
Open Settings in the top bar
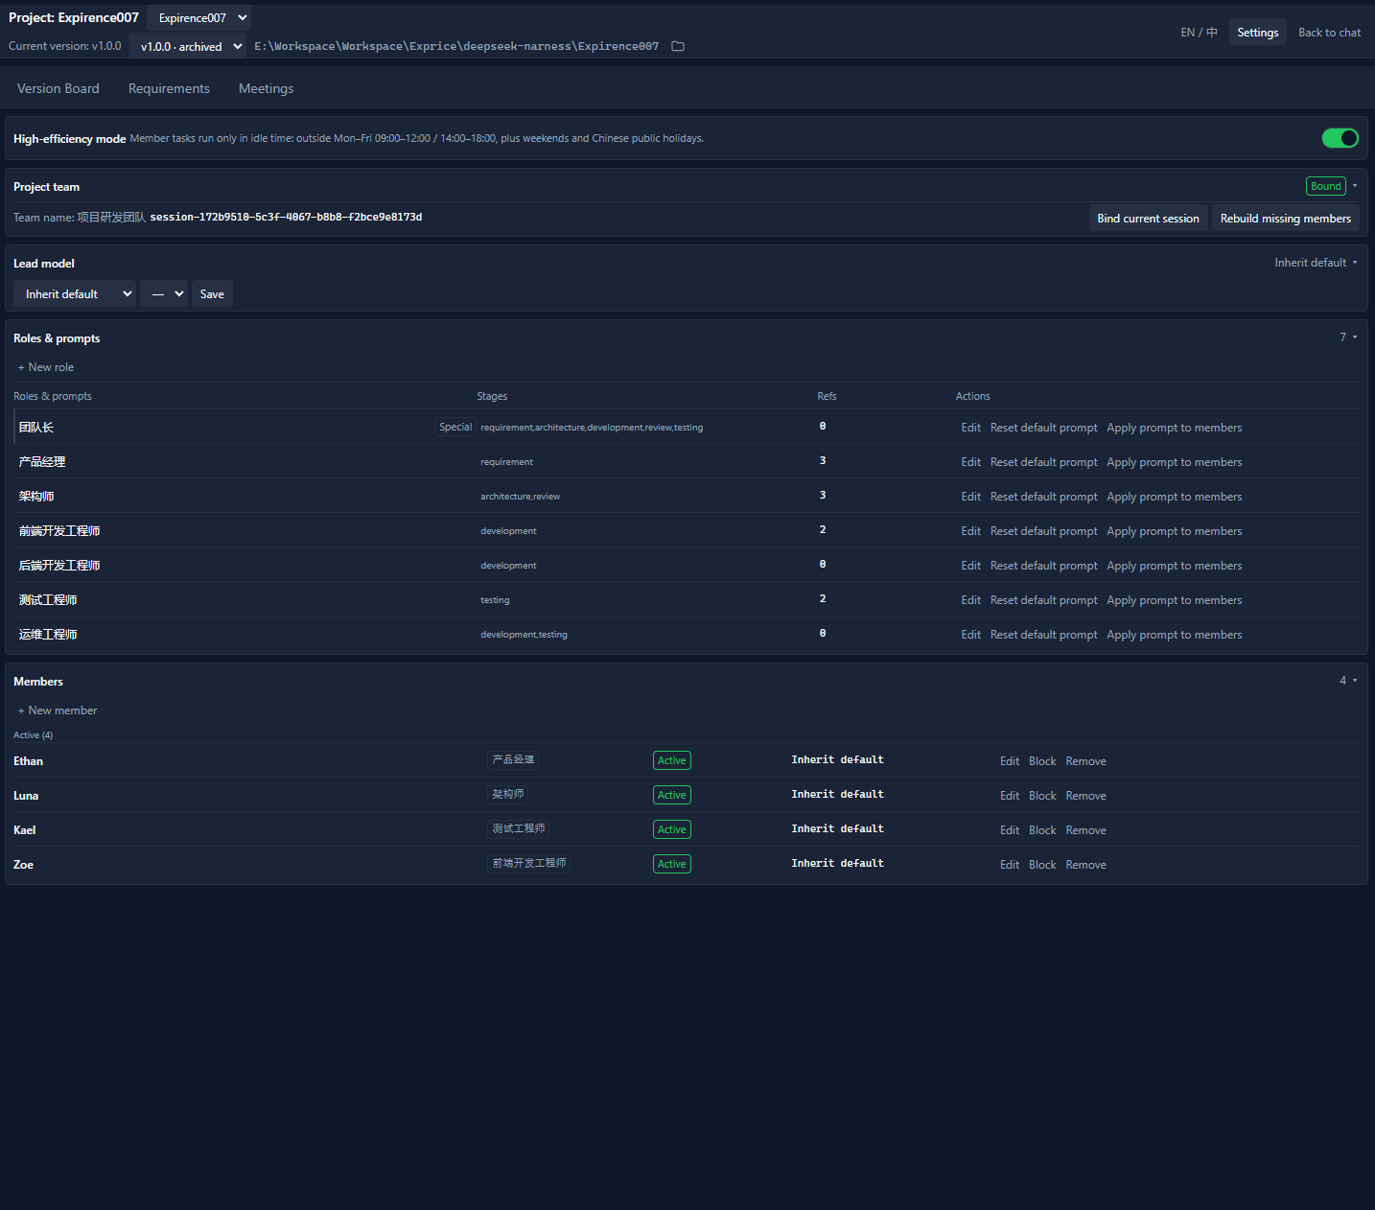point(1258,33)
